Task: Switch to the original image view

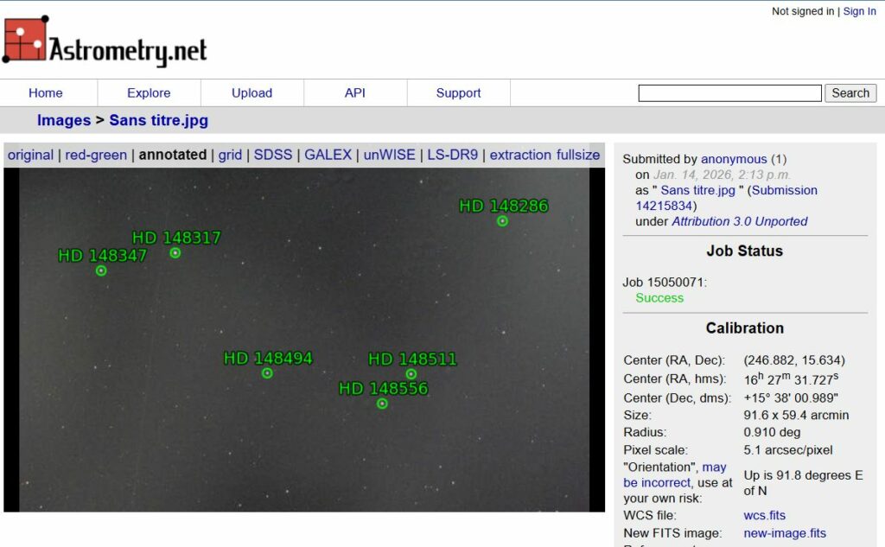Action: tap(31, 156)
